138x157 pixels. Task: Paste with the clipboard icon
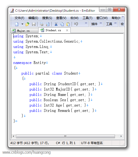(x=68, y=24)
